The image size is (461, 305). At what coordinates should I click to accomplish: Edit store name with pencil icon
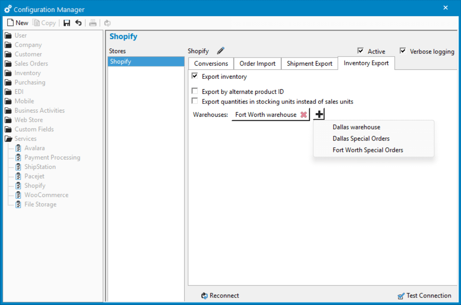pyautogui.click(x=221, y=51)
